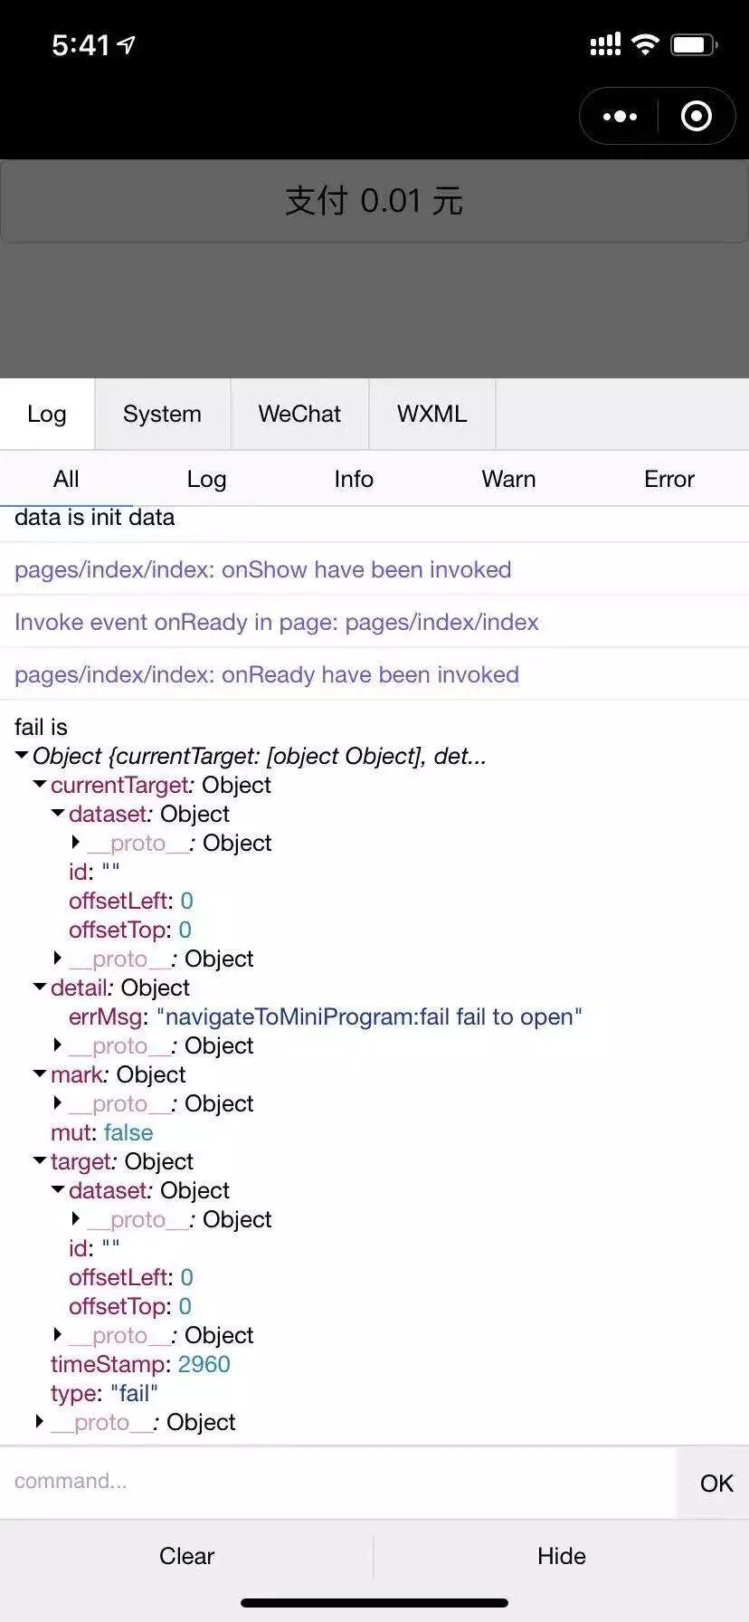Collapse the detail object node
Image resolution: width=749 pixels, height=1622 pixels.
click(40, 987)
